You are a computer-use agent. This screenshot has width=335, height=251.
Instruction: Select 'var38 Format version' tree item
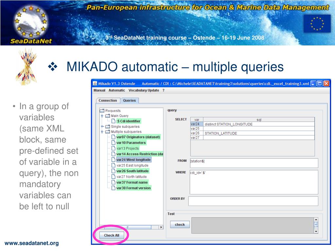pos(133,188)
